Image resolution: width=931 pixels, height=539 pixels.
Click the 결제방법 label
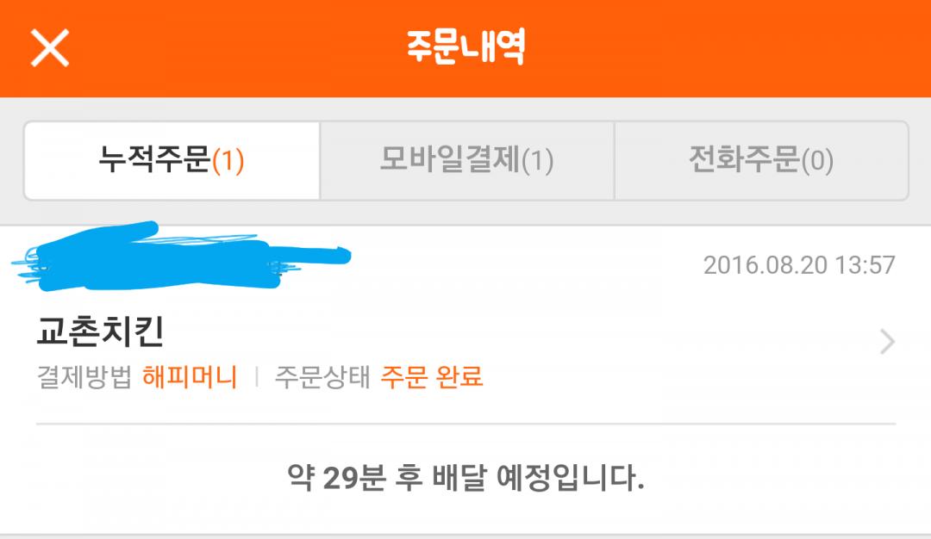[84, 377]
